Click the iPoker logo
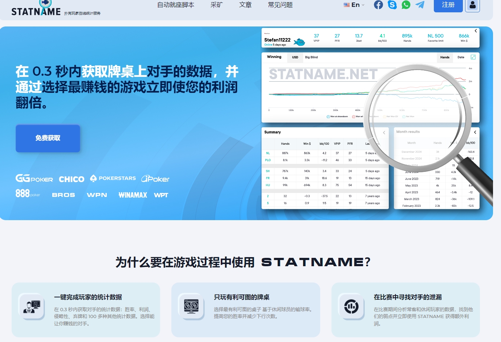The height and width of the screenshot is (342, 501). [x=155, y=178]
